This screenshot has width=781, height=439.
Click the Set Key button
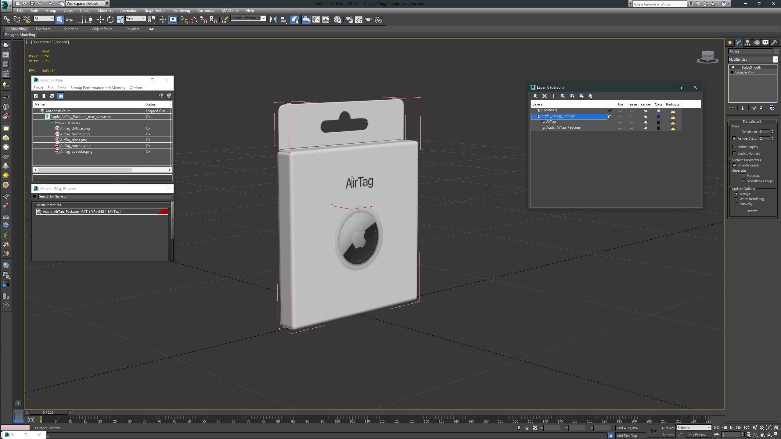coord(668,435)
